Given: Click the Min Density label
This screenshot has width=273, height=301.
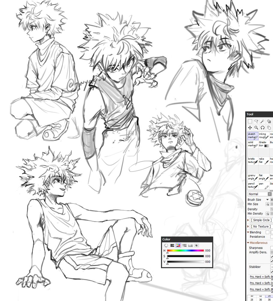Looking at the screenshot, I should point(255,213).
